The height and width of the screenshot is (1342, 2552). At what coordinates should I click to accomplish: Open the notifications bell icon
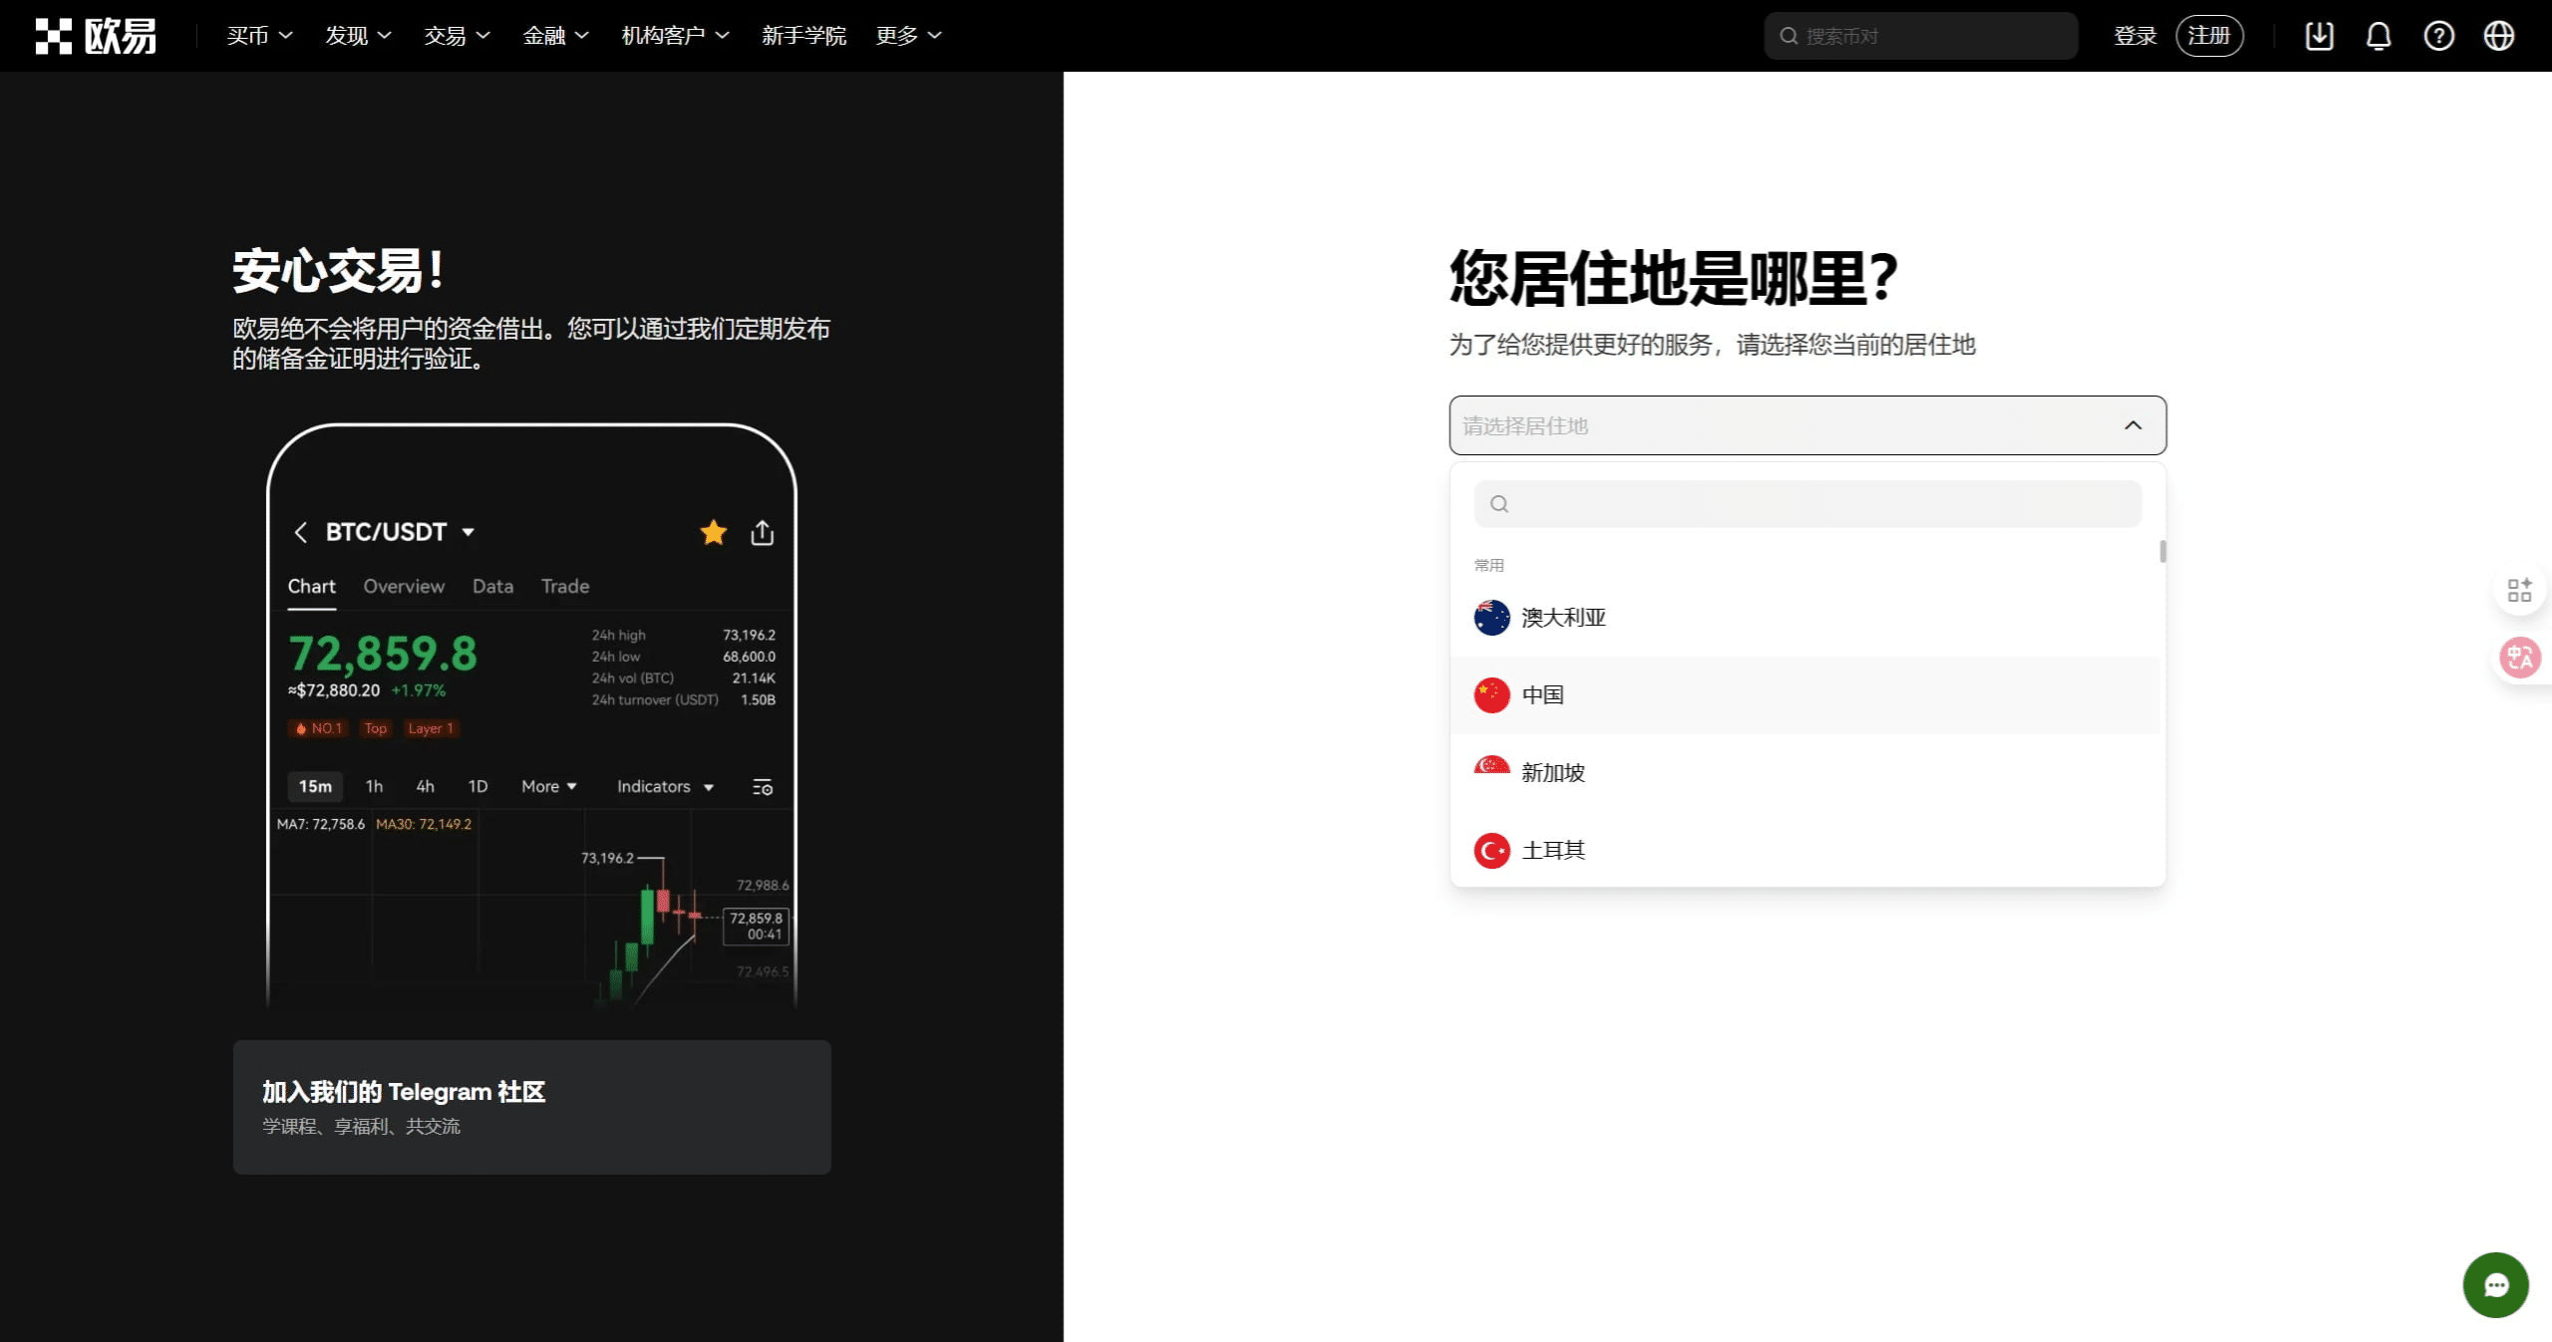pos(2379,35)
